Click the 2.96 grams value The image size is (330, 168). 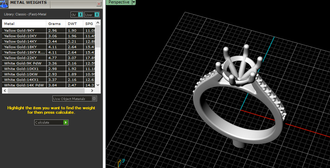coord(53,30)
